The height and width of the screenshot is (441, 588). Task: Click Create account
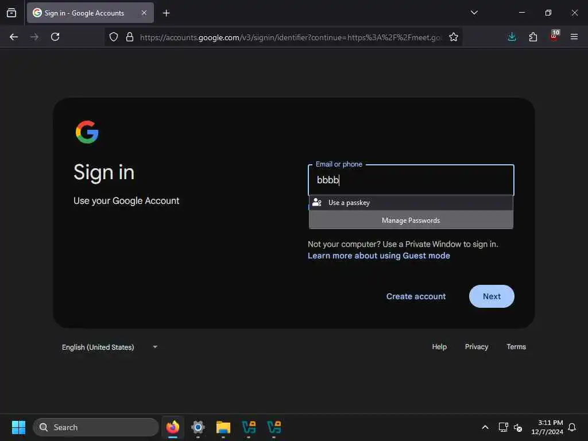click(416, 296)
